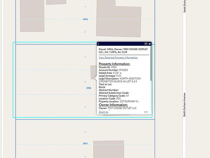This screenshot has width=210, height=158.
Task: Click the full North Durham Avenue street label
Action: tap(184, 105)
